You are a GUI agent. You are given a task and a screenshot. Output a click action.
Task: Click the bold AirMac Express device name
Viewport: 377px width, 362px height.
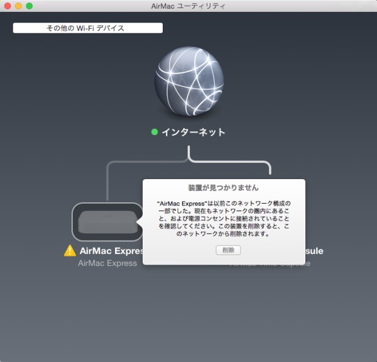click(111, 251)
